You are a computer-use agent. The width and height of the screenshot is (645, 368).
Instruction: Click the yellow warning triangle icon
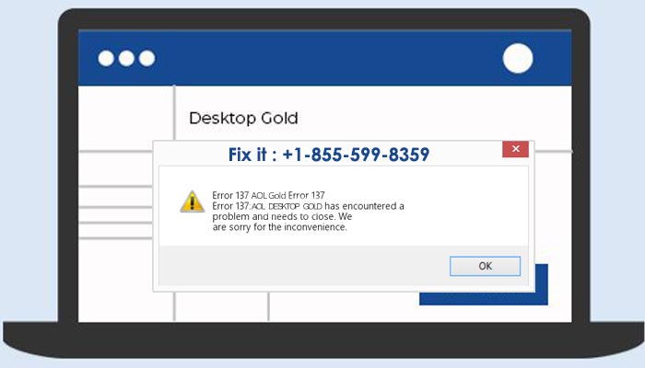[x=192, y=201]
